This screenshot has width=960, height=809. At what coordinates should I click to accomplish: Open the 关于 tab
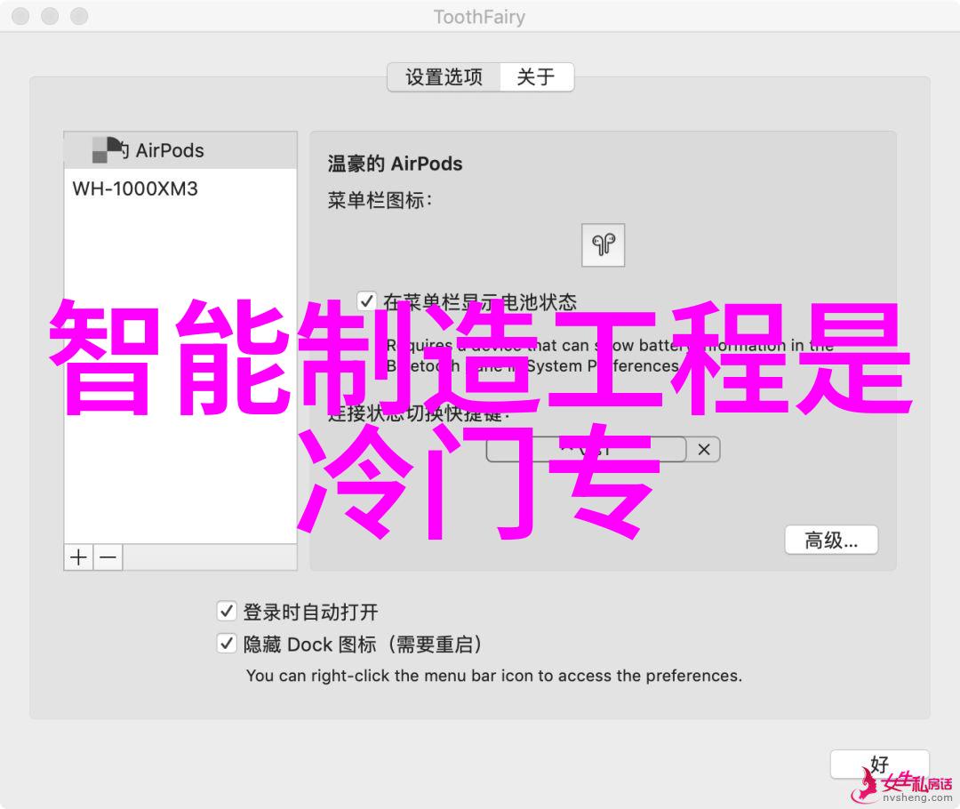point(536,77)
